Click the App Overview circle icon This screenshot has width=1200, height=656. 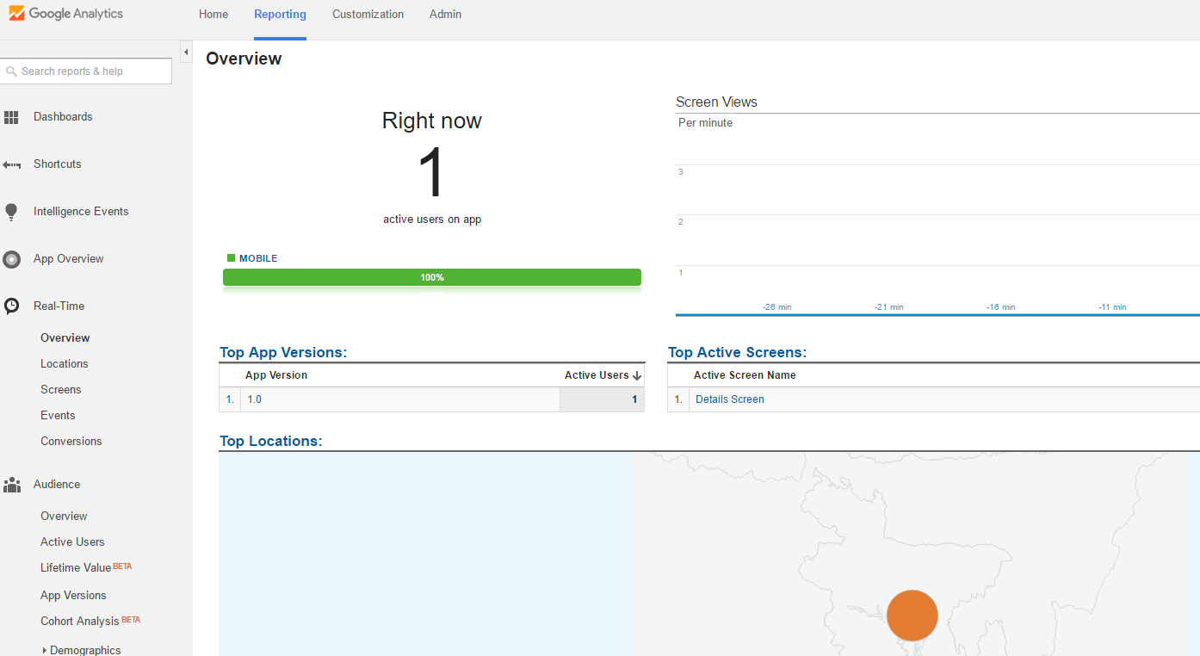click(x=11, y=259)
